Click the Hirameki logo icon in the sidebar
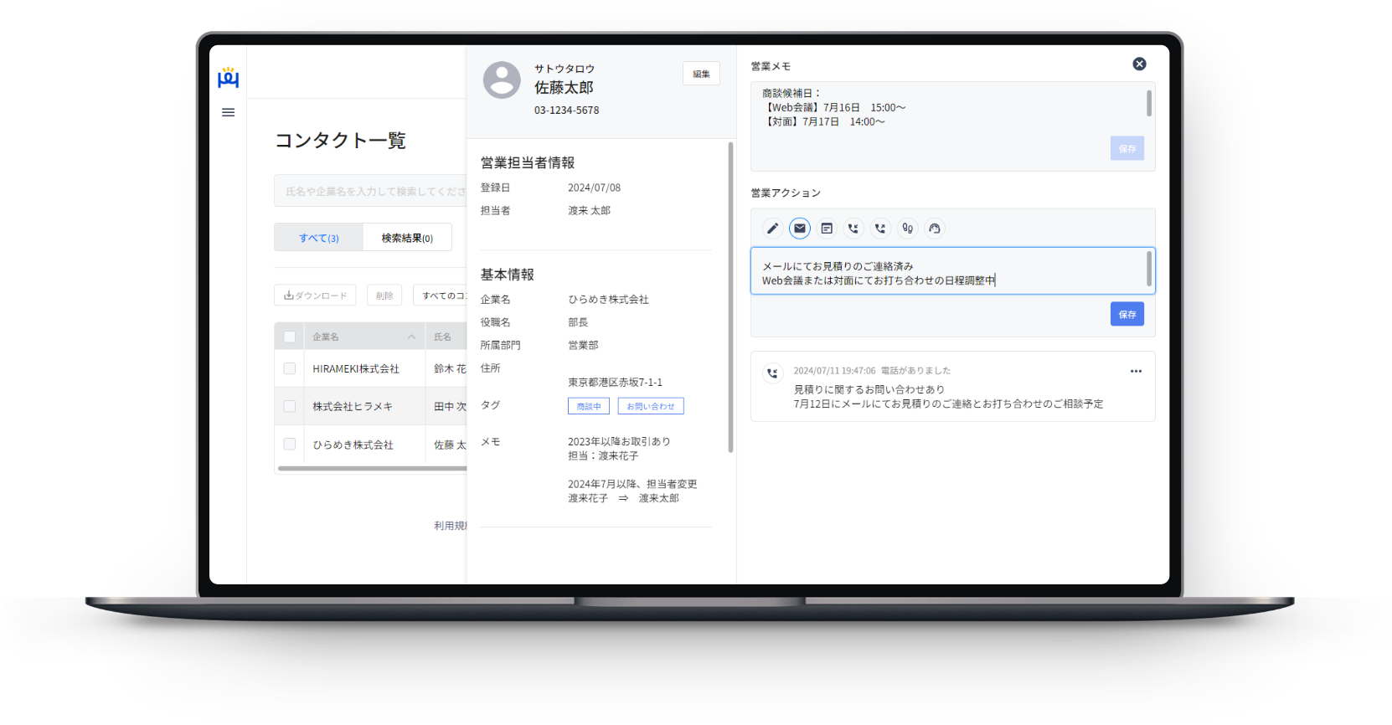 228,78
